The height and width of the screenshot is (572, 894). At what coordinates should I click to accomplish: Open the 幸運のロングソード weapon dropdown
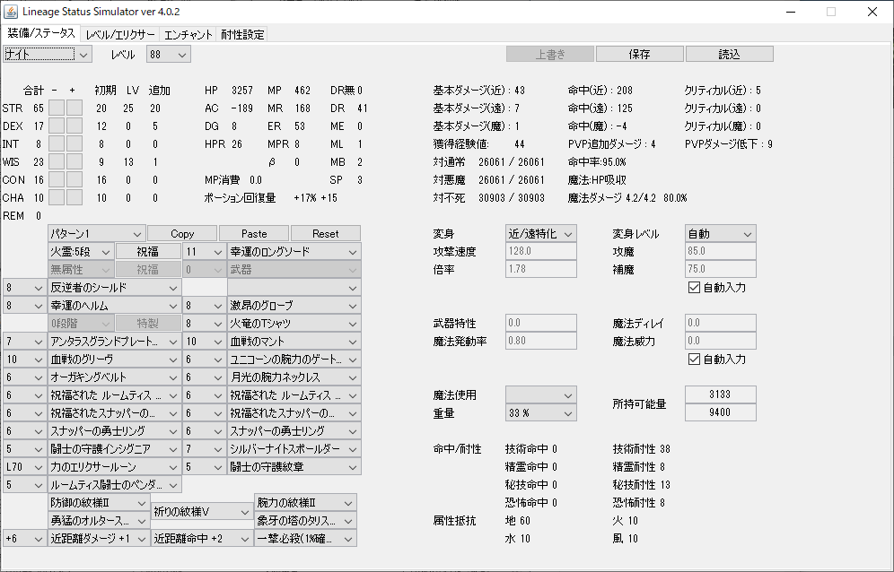[x=294, y=252]
